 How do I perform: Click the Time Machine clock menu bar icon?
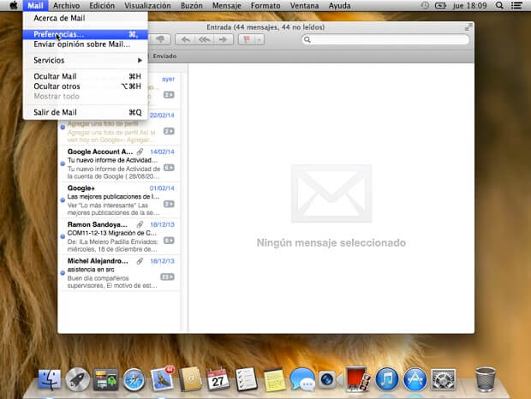pos(425,5)
